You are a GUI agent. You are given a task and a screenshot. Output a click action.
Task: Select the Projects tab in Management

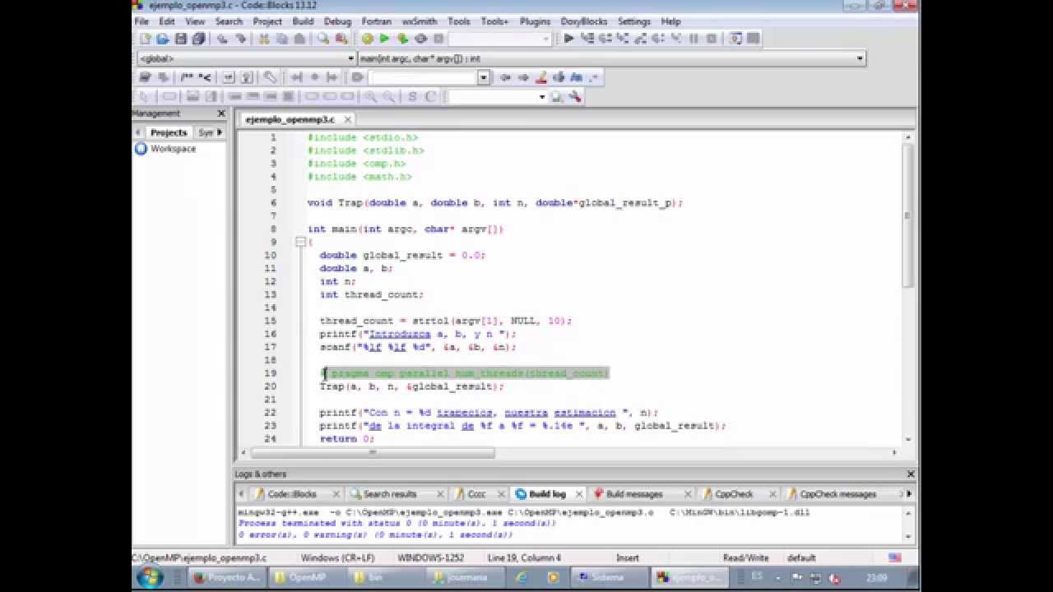[x=169, y=132]
